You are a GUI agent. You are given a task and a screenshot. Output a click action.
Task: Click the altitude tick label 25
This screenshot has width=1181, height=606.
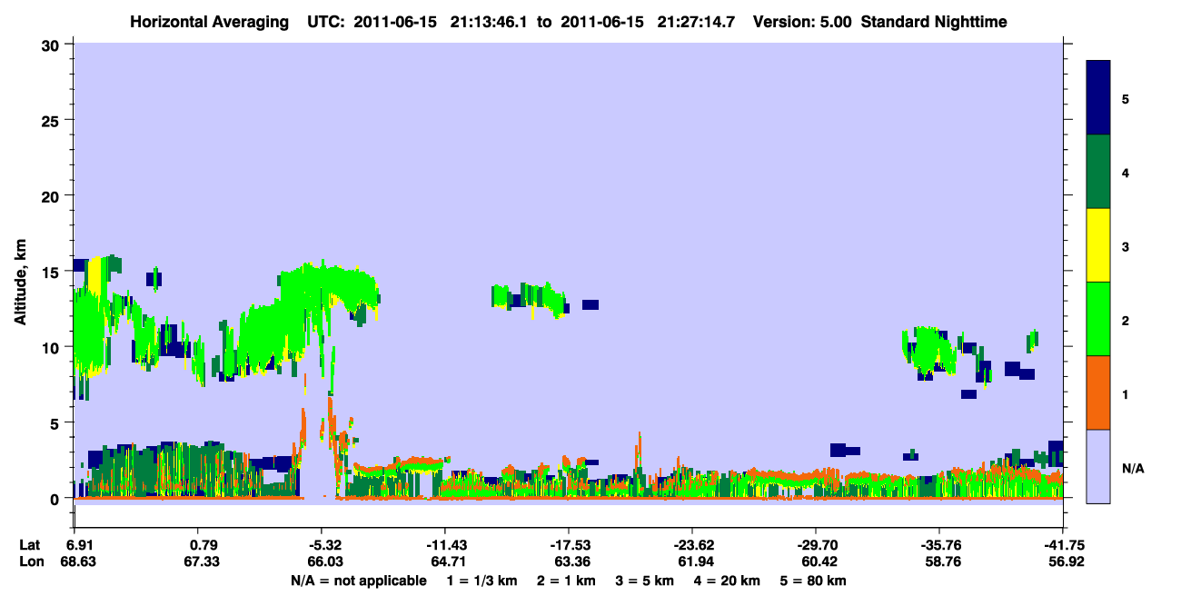(53, 120)
